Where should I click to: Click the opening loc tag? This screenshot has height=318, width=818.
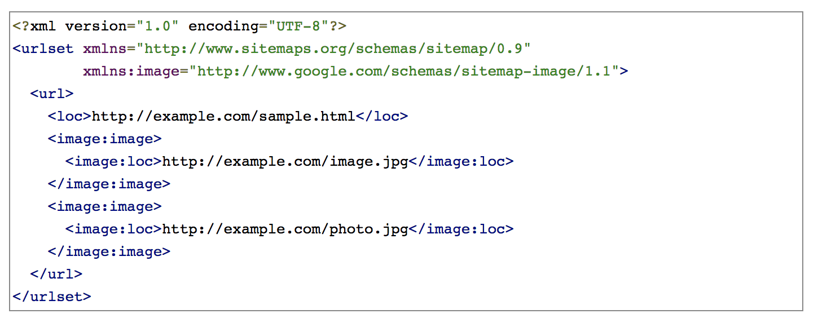pos(69,117)
